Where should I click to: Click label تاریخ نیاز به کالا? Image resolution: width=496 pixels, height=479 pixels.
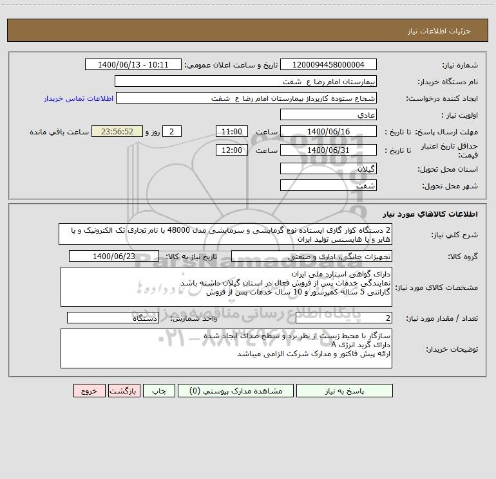click(191, 257)
